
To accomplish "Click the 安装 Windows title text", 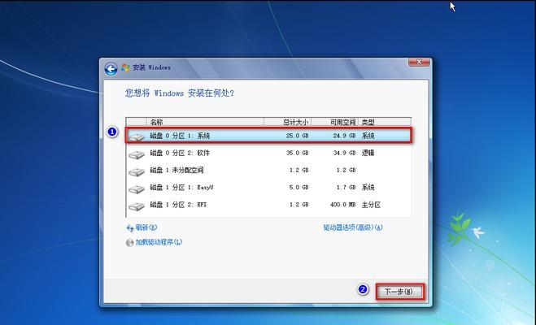I will [151, 67].
